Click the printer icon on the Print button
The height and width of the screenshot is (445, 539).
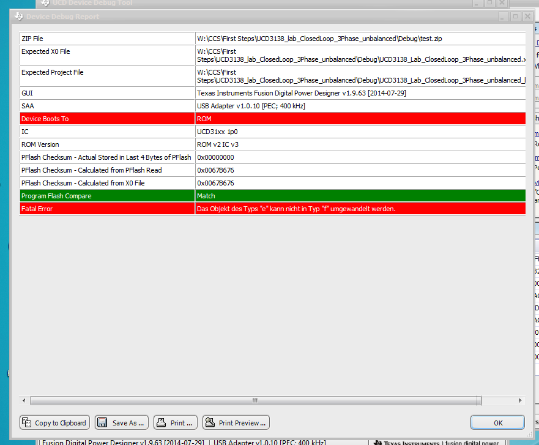point(162,422)
